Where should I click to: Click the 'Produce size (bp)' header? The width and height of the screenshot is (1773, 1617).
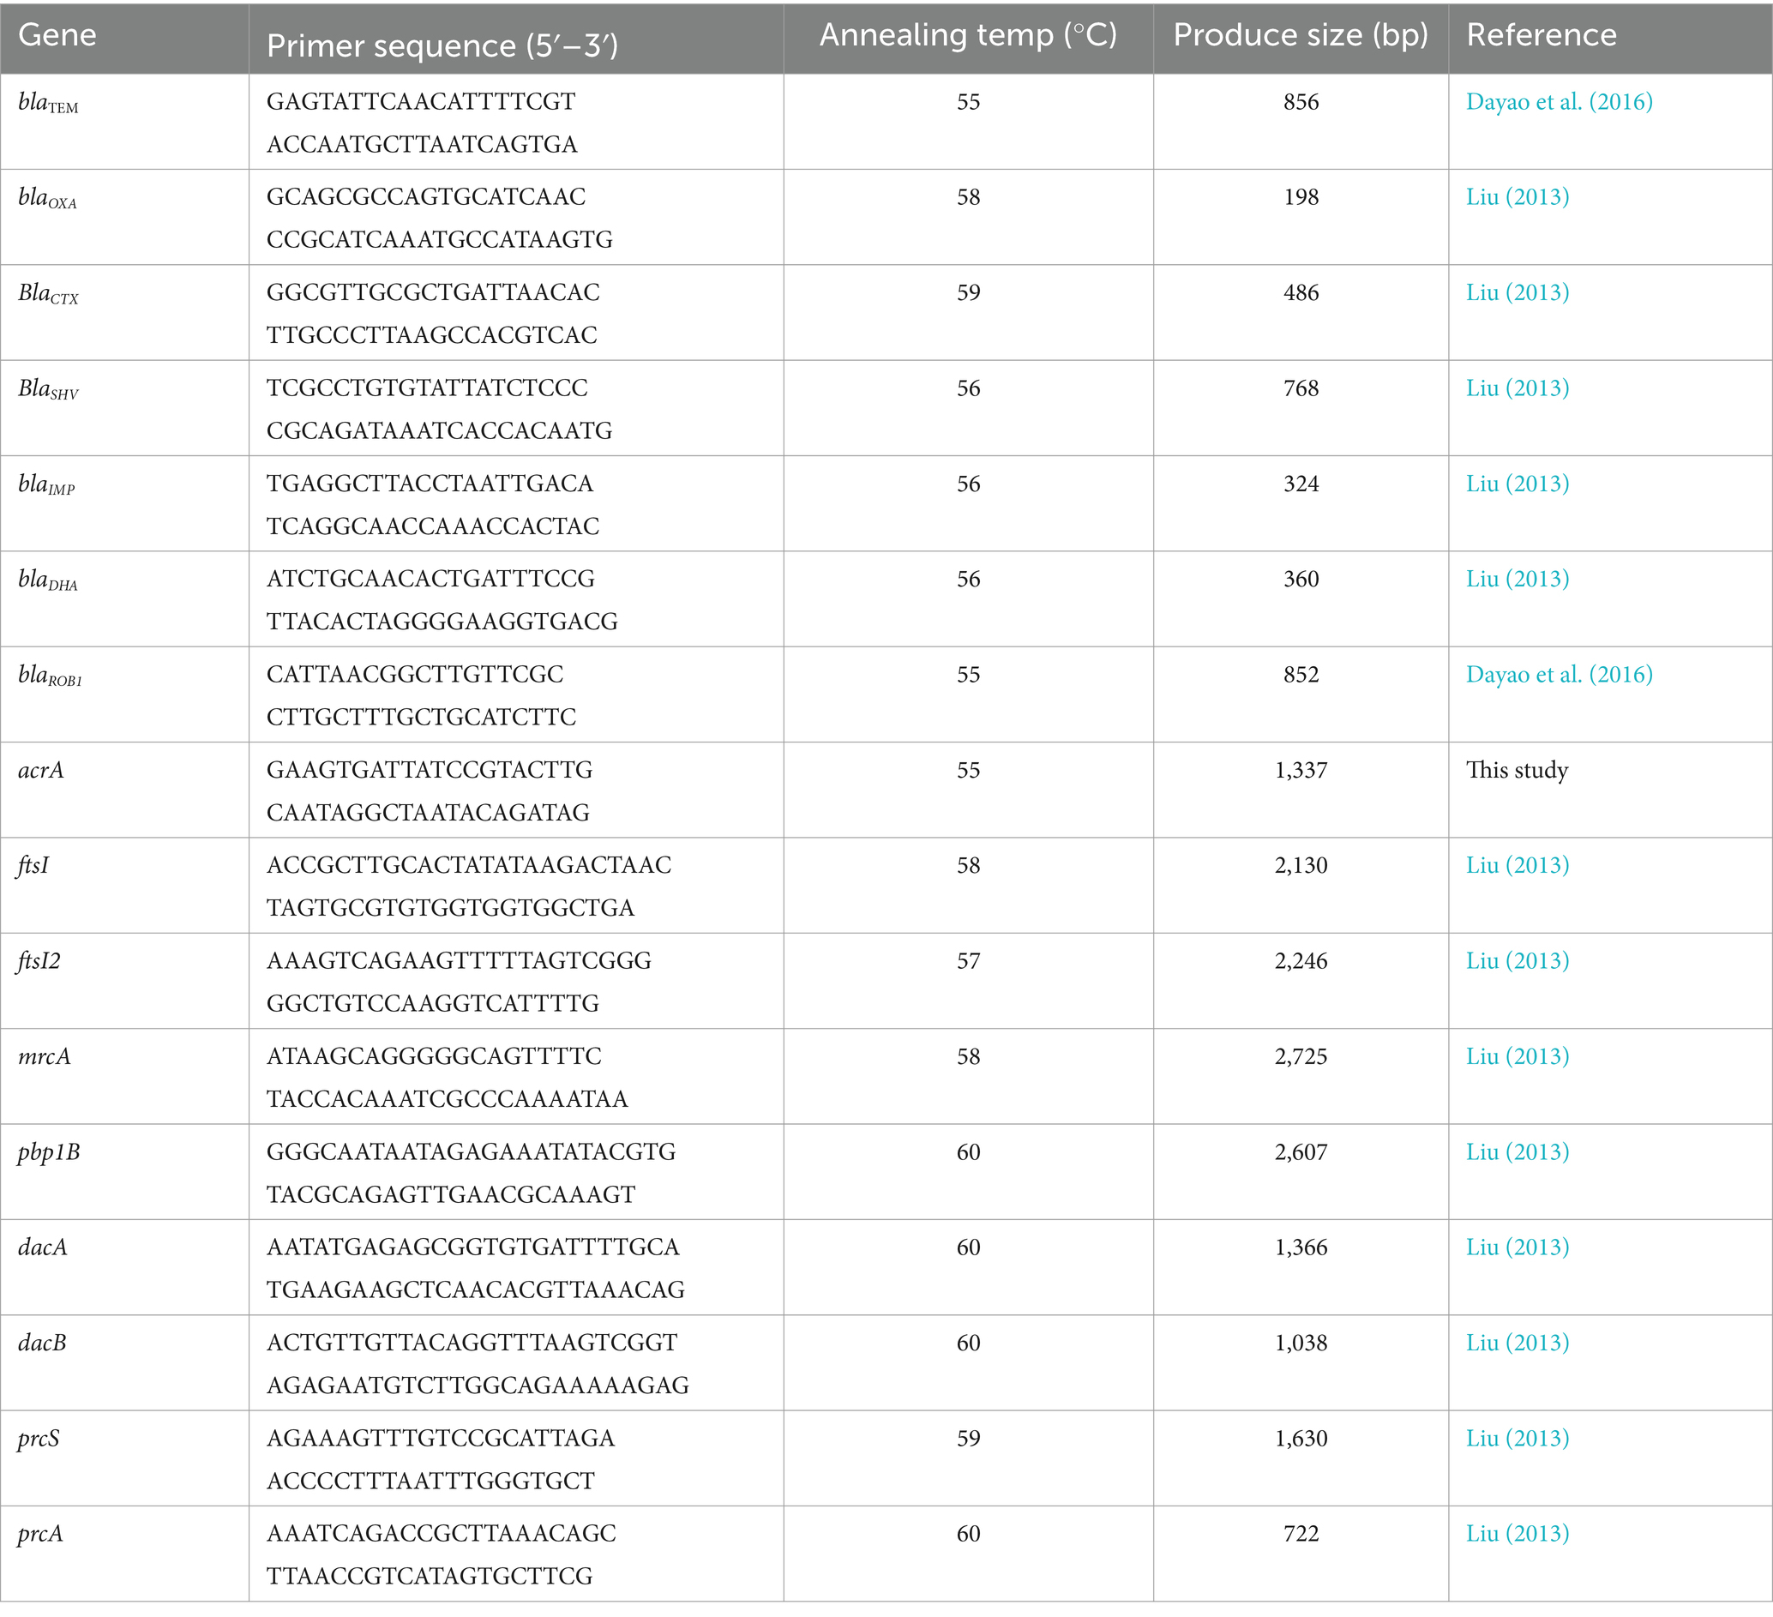coord(1301,35)
